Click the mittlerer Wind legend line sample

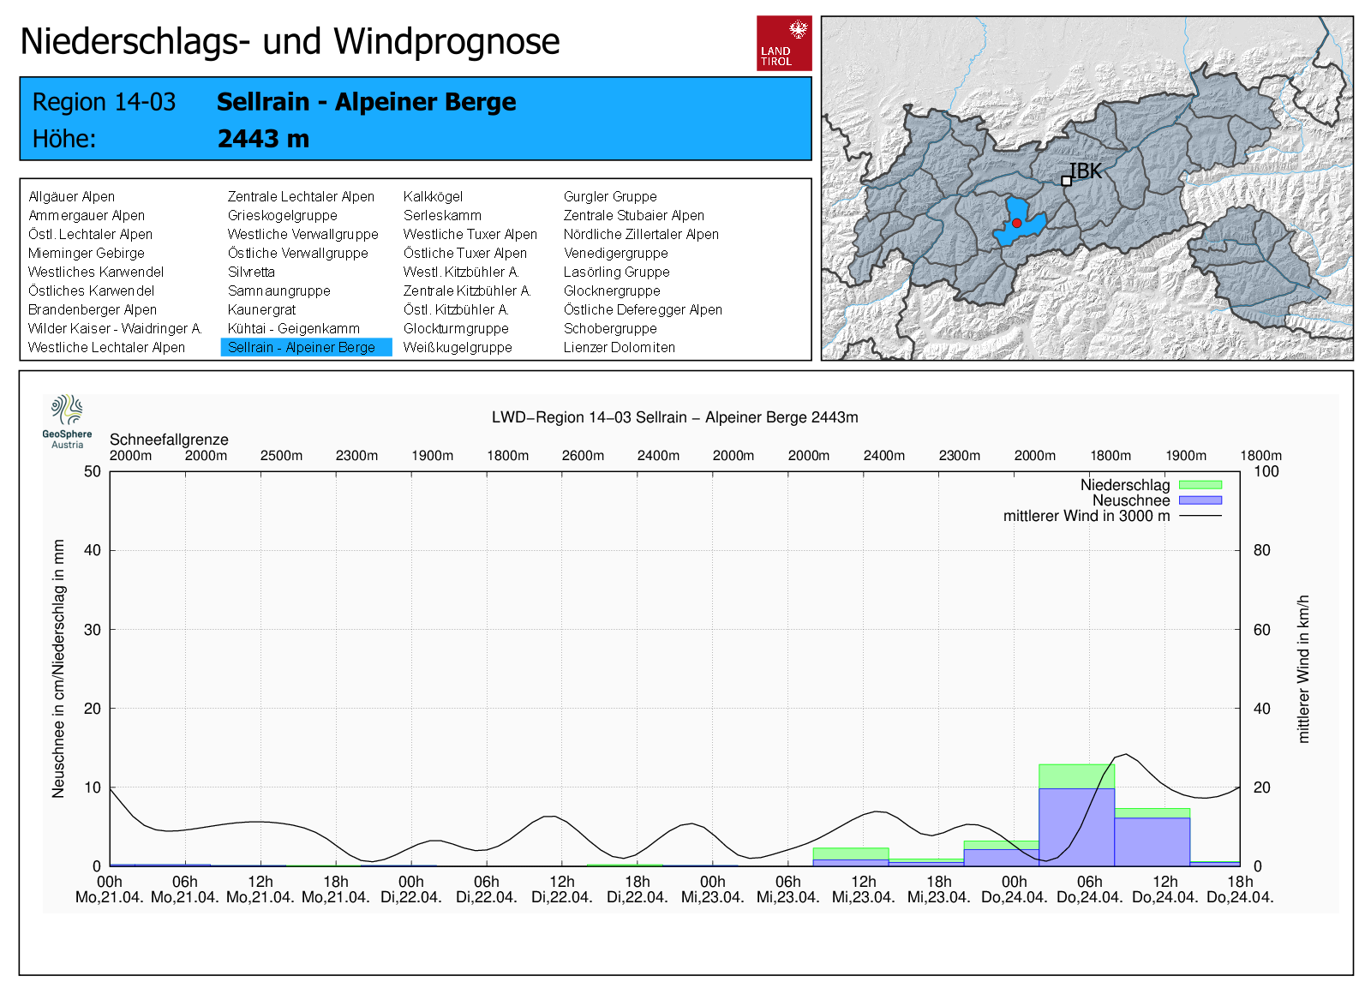pos(1200,516)
